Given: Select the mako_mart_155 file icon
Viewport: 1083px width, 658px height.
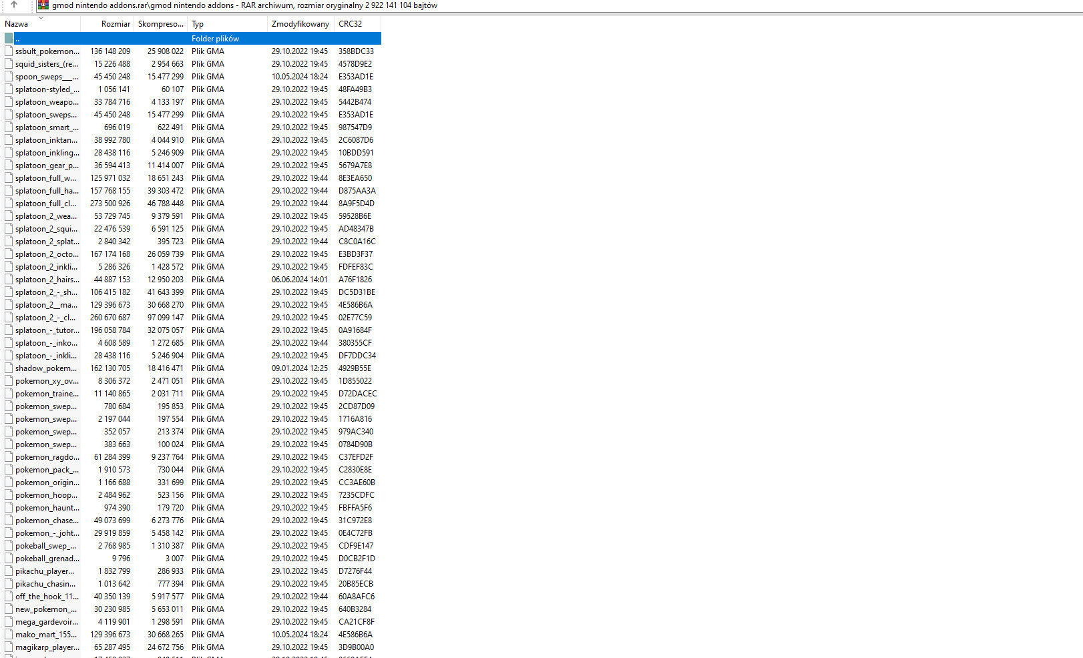Looking at the screenshot, I should (x=7, y=634).
